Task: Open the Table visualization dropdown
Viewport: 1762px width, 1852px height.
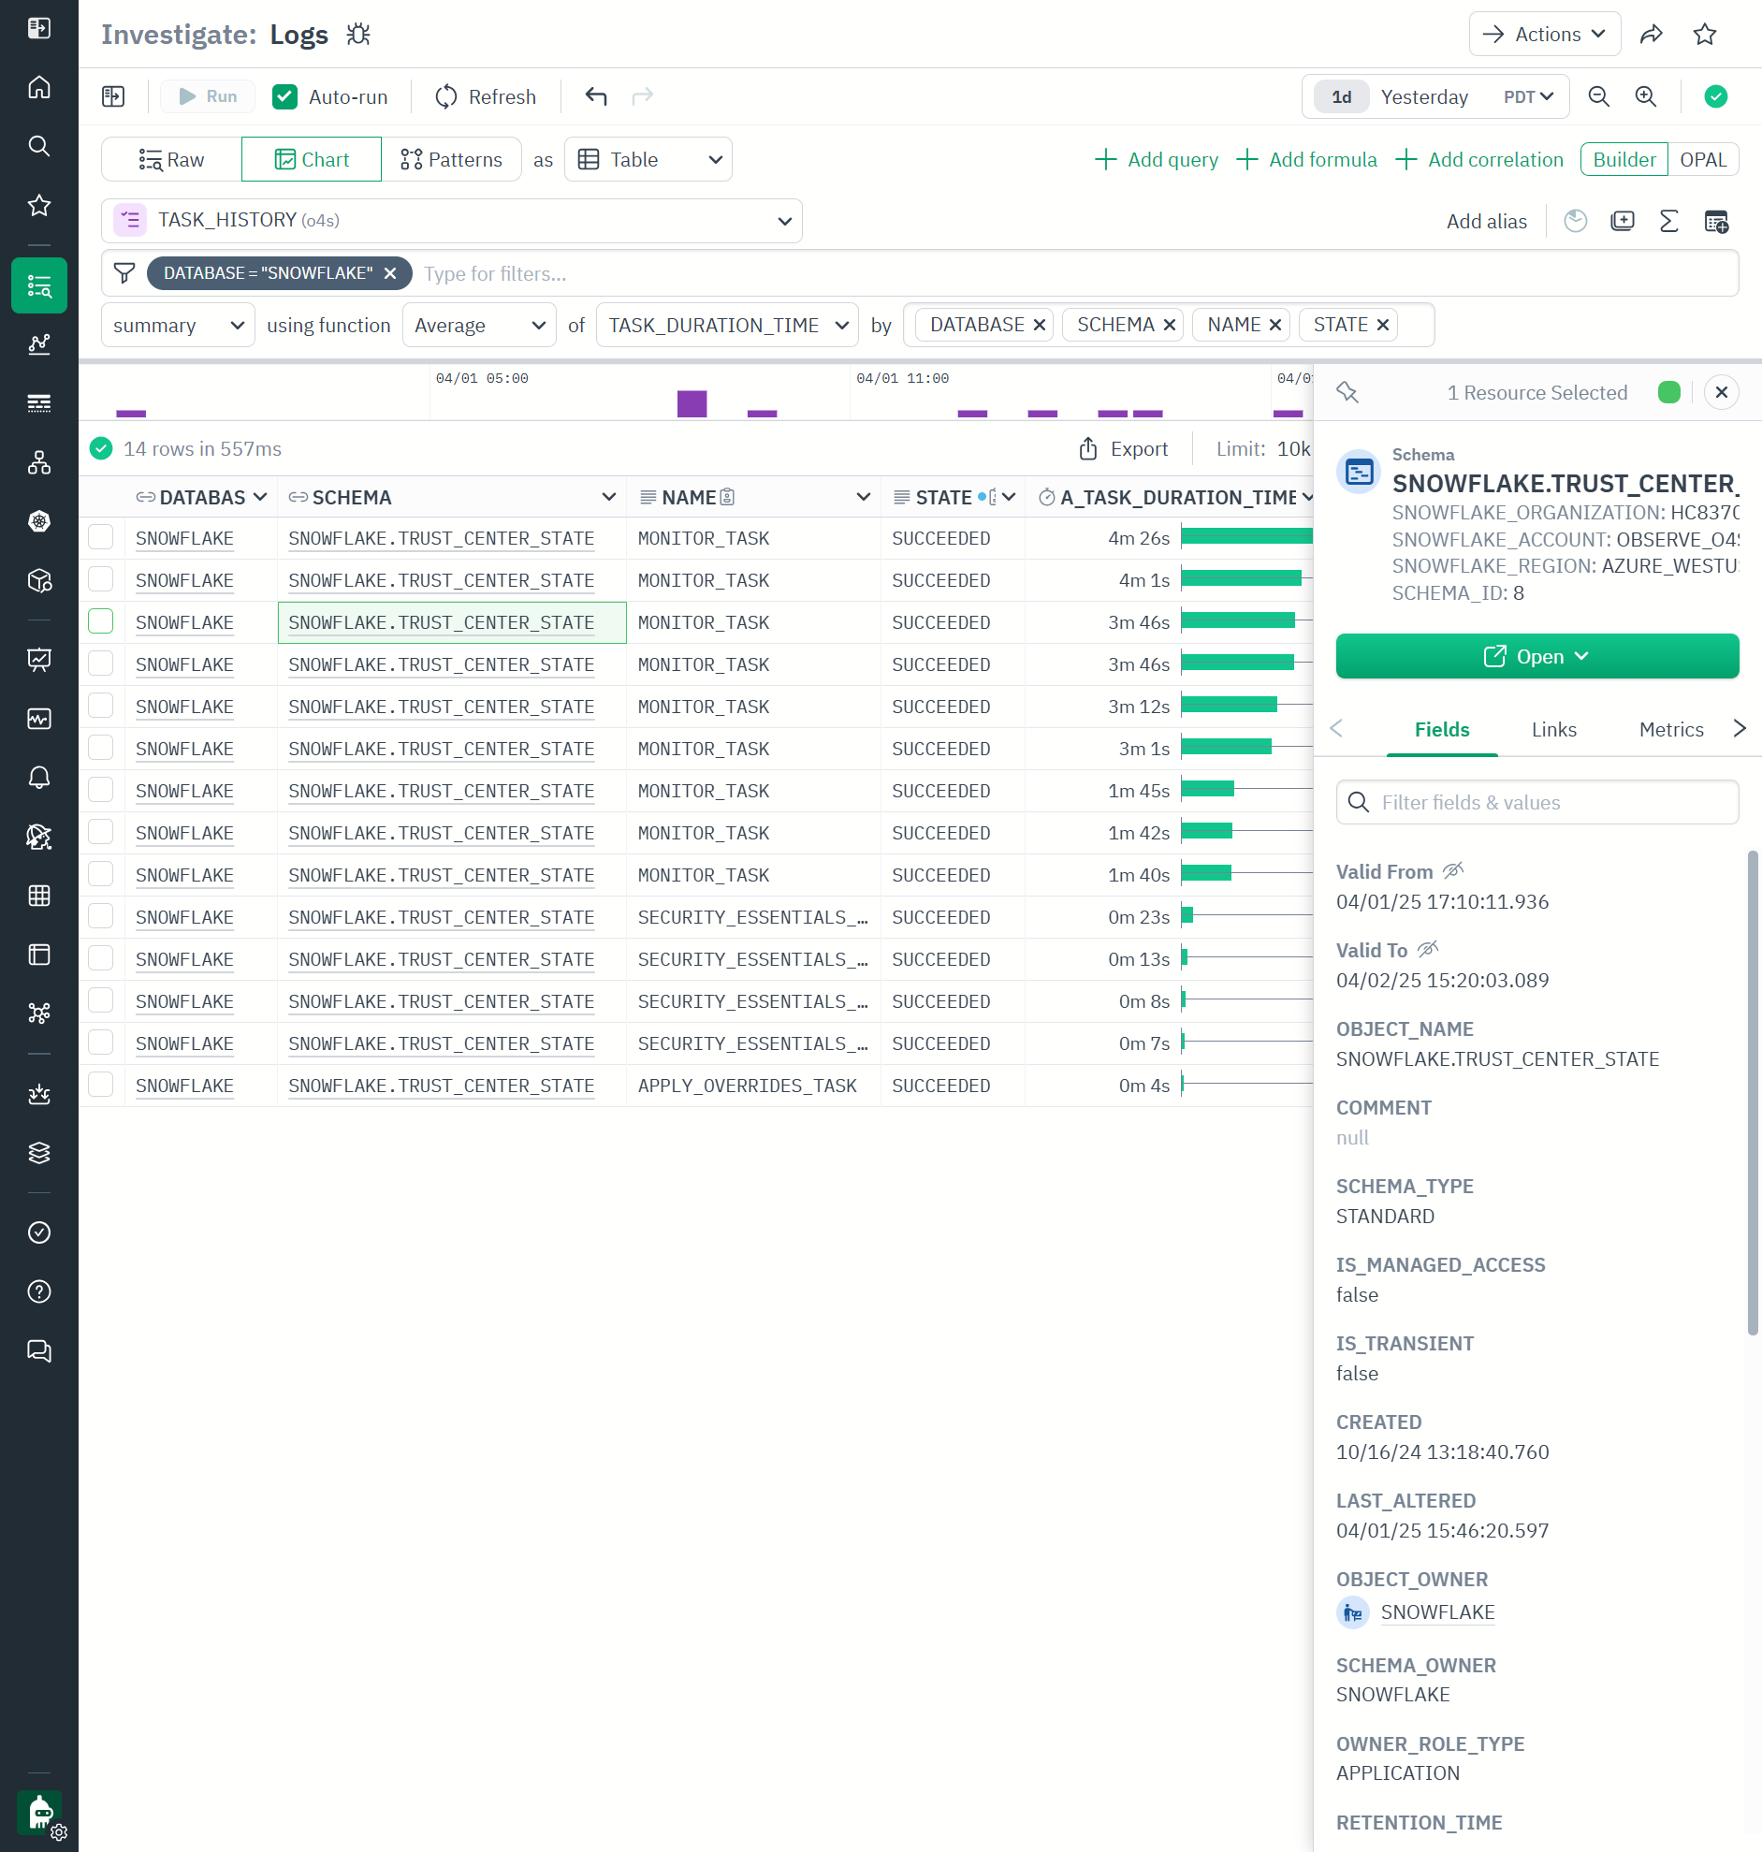Action: 648,160
